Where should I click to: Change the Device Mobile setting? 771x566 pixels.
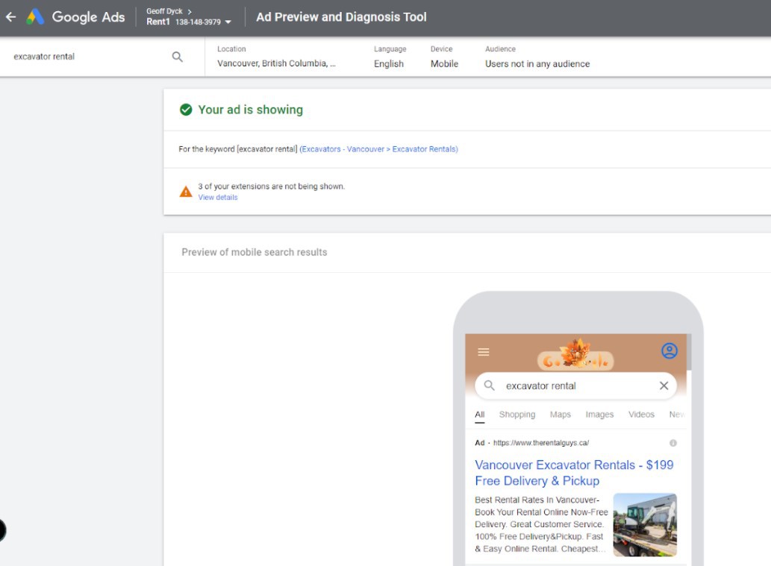pos(445,57)
